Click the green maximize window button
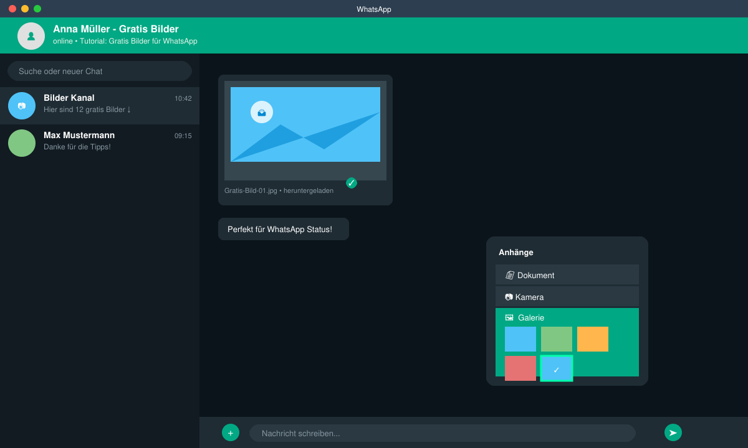This screenshot has width=748, height=448. pyautogui.click(x=37, y=9)
